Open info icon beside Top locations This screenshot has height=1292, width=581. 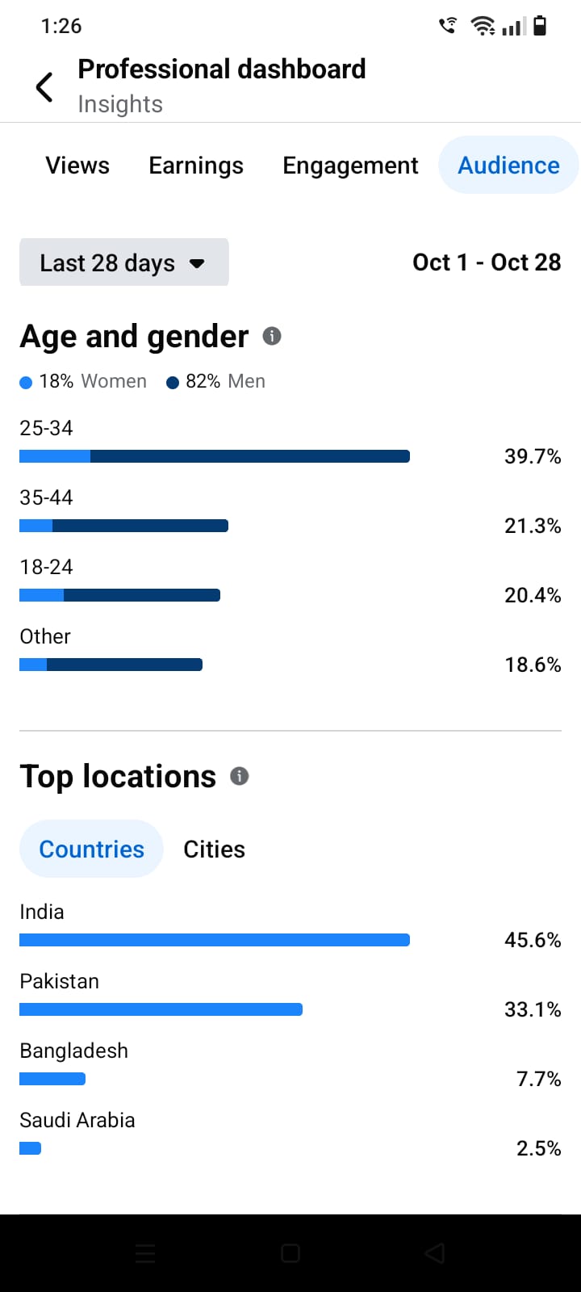click(x=240, y=776)
